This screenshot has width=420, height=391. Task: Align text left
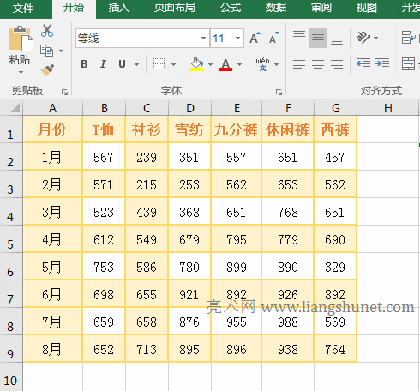pos(299,64)
